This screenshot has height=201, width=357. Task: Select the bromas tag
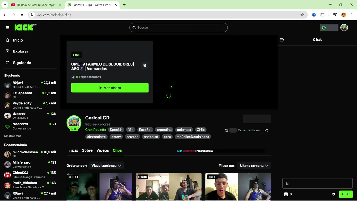pyautogui.click(x=132, y=137)
